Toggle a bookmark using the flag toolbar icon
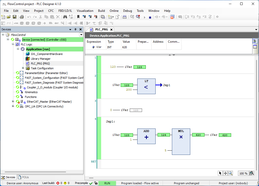The width and height of the screenshot is (259, 186). 78,17
